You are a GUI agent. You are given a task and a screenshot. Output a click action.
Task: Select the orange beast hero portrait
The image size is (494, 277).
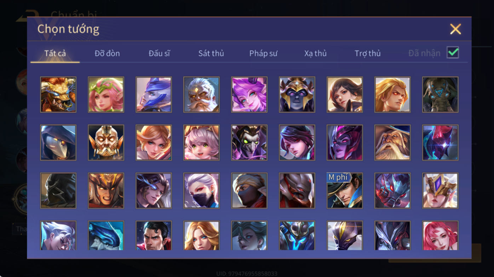pyautogui.click(x=58, y=95)
